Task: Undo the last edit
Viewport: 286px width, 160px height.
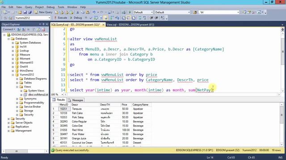Action: pos(94,12)
